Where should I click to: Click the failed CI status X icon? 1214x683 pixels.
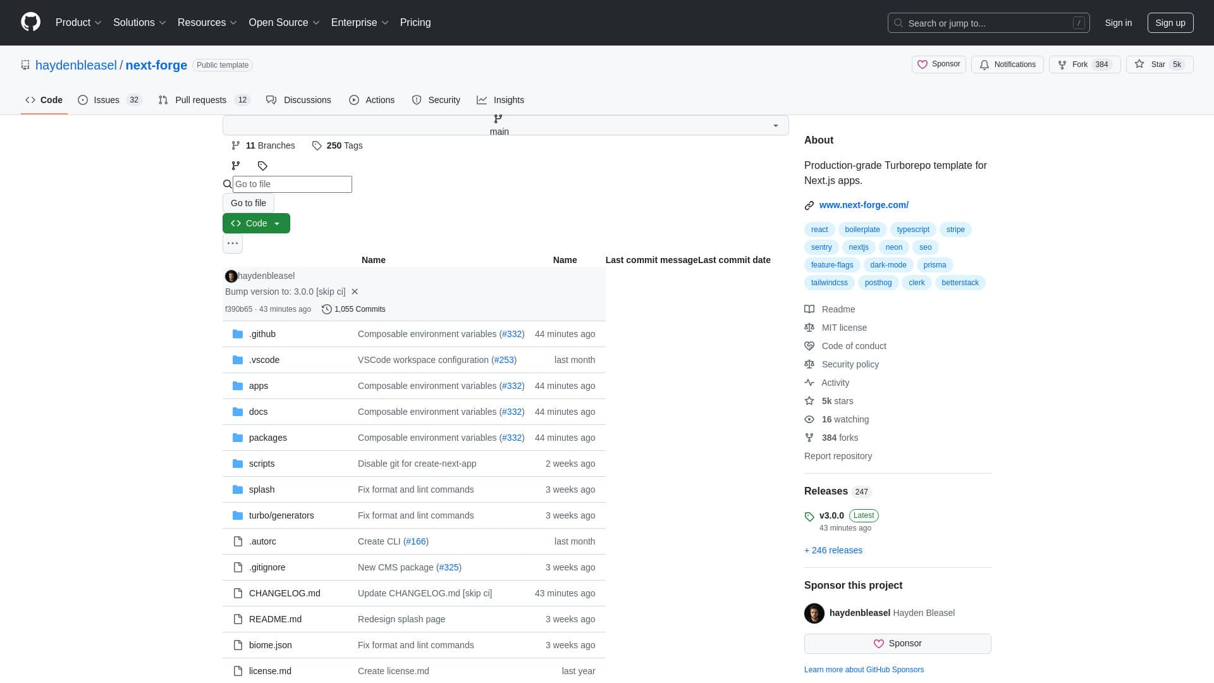[x=355, y=292]
